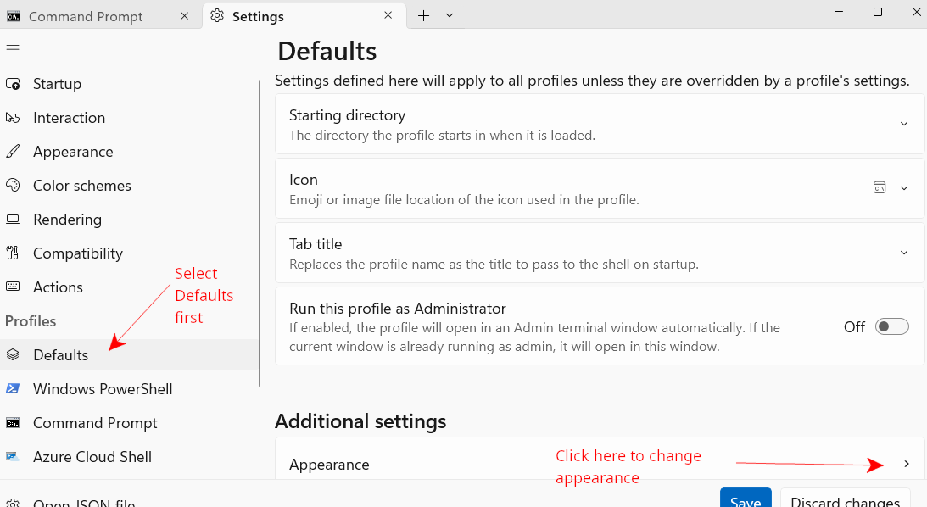The height and width of the screenshot is (507, 927).
Task: Open the navigation hamburger menu
Action: tap(13, 49)
